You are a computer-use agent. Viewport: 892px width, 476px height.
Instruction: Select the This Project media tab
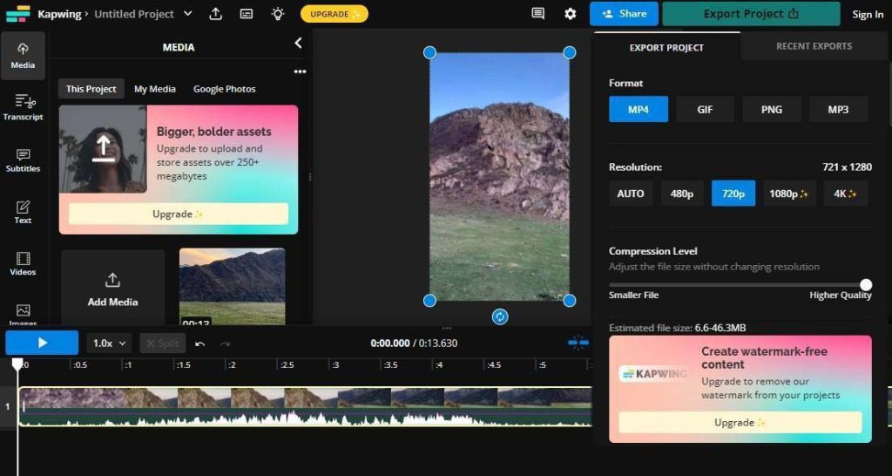(91, 89)
